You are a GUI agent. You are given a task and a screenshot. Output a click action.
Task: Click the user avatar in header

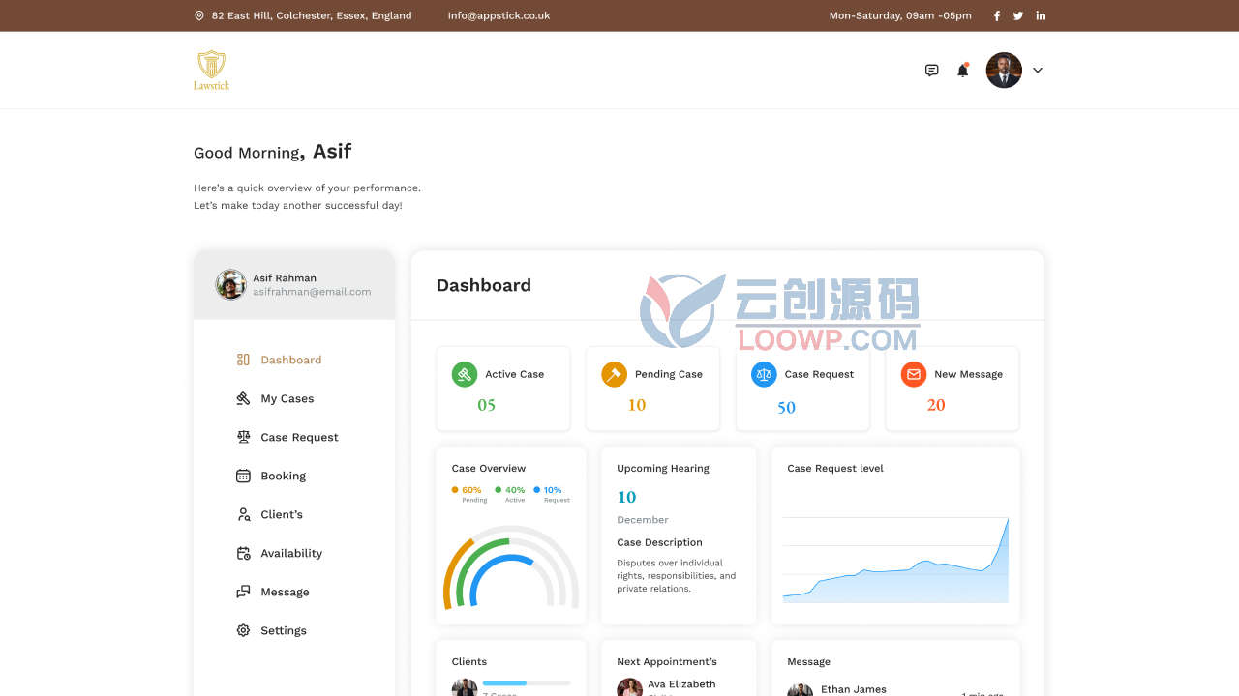click(1004, 70)
